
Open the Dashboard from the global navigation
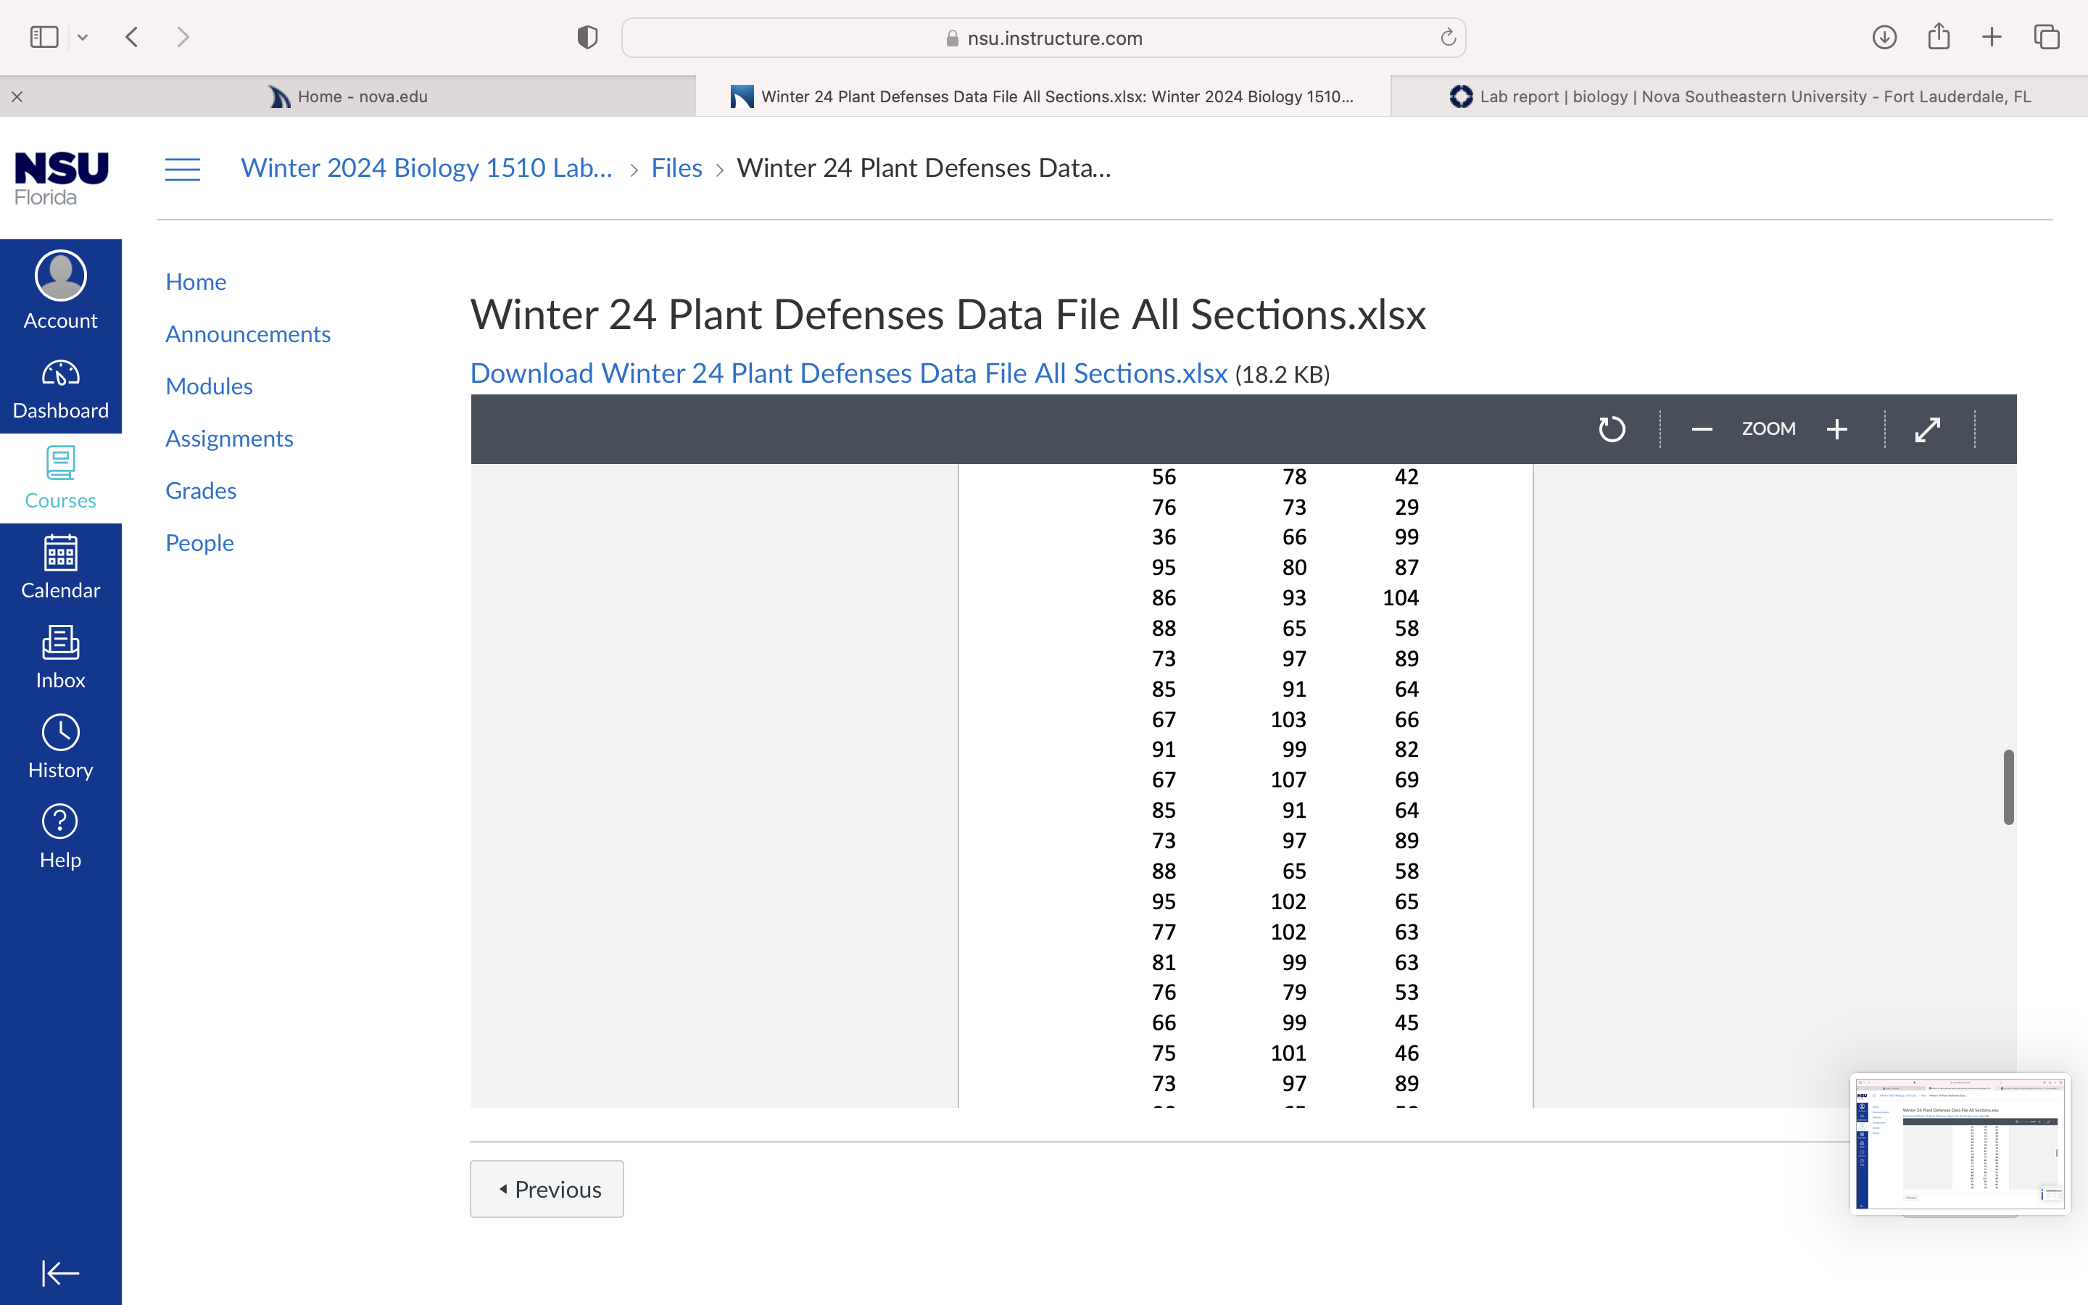coord(60,389)
